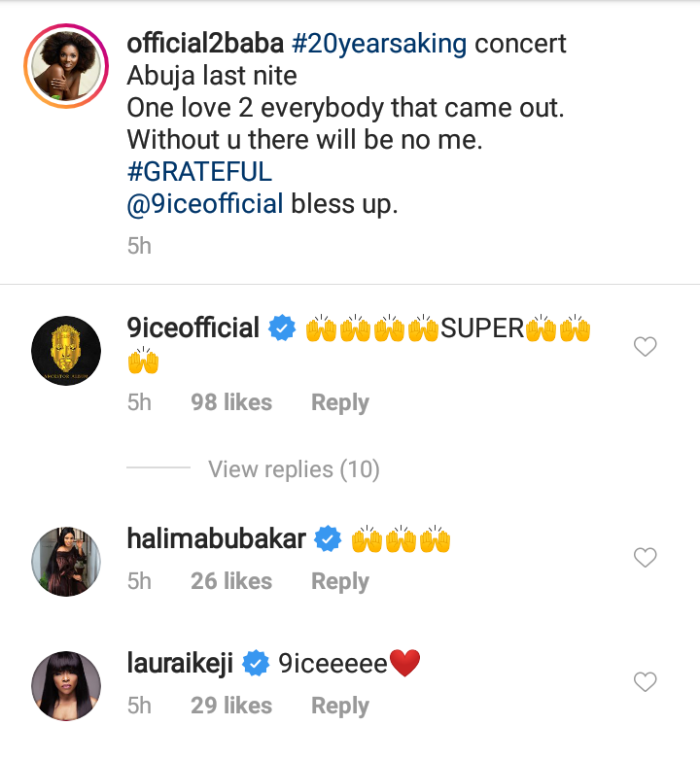This screenshot has width=700, height=760.
Task: Like the 9iceofficial comment with the heart
Action: tap(646, 347)
